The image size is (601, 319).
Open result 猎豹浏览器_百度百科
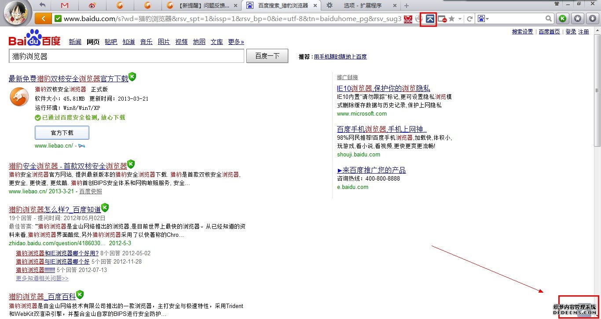[42, 297]
